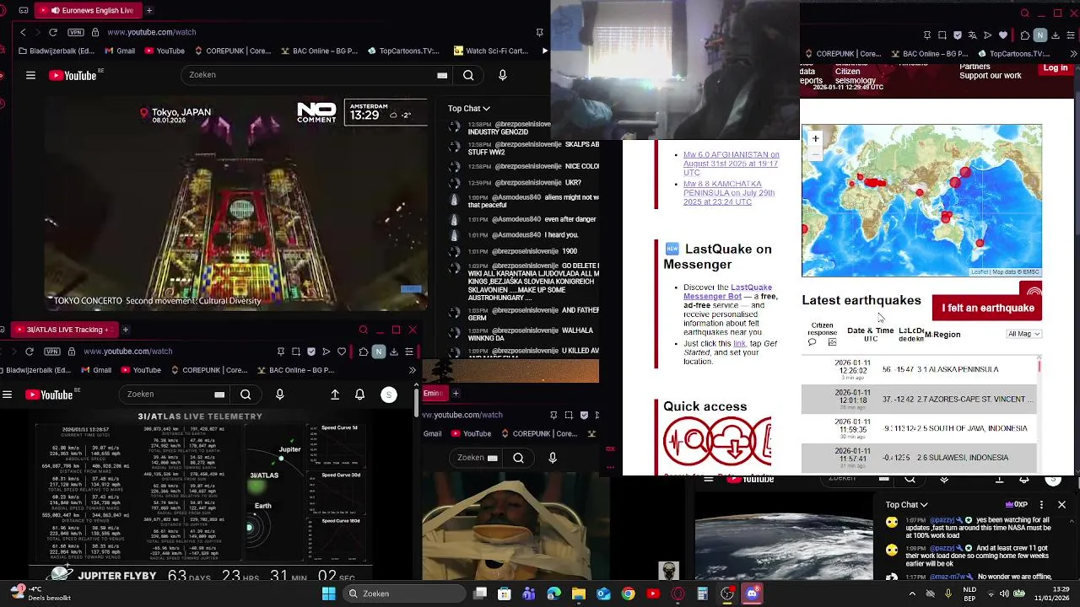Viewport: 1080px width, 607px height.
Task: Open All Mag magnitude filter dropdown
Action: 1024,334
